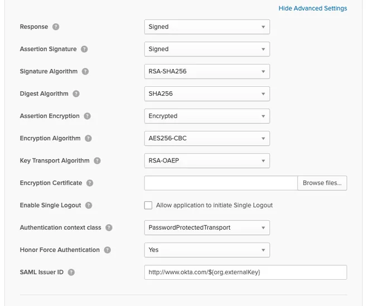Open help tooltip for Response
This screenshot has height=306, width=368.
(x=56, y=27)
